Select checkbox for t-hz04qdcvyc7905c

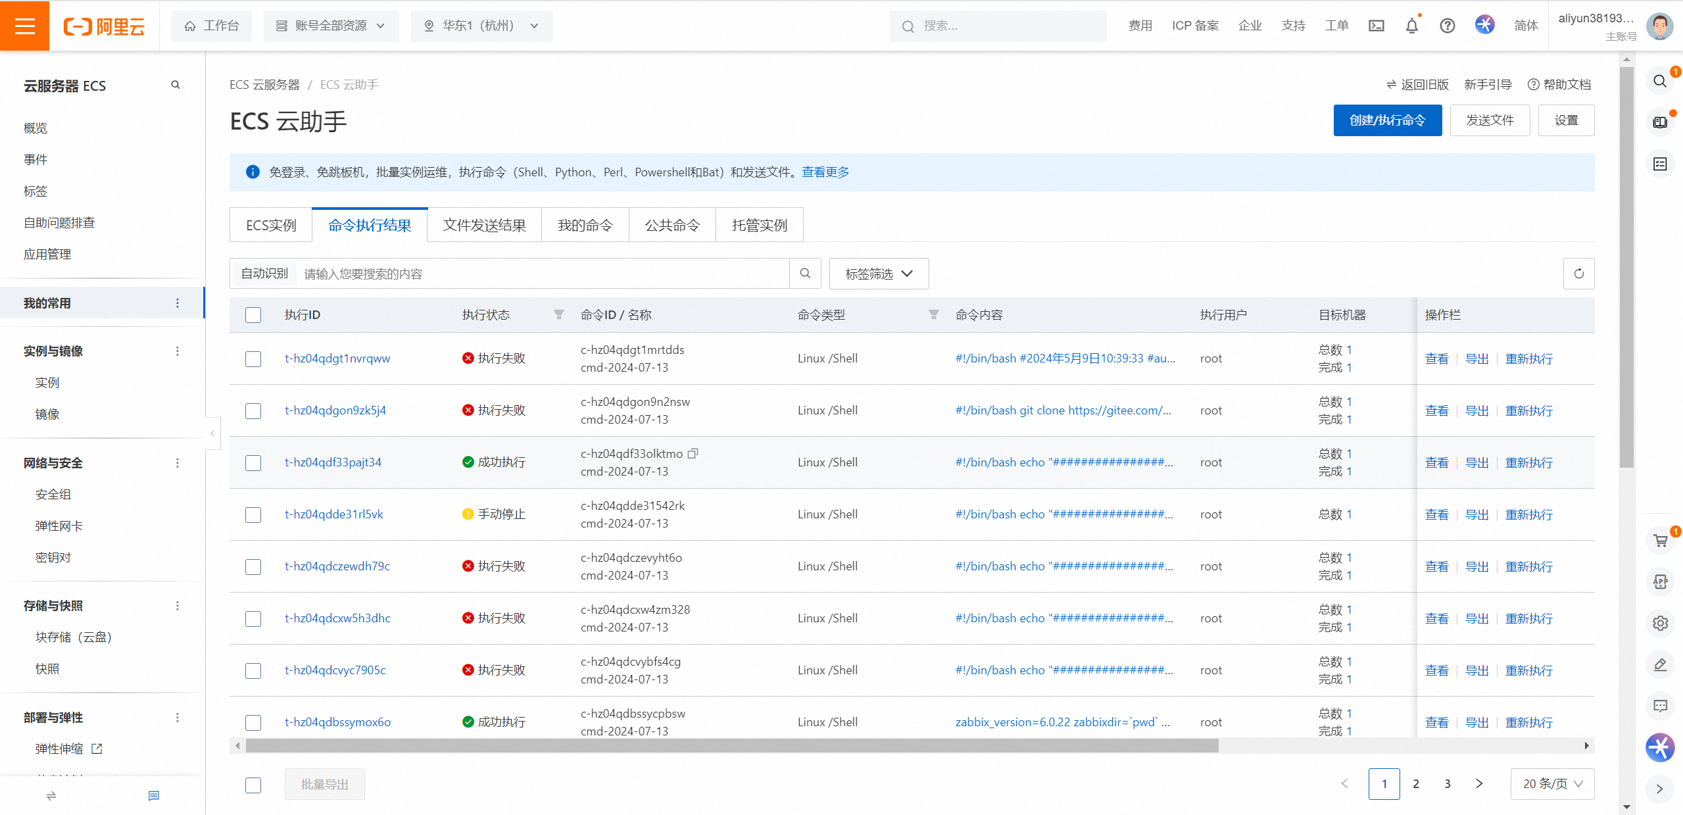pyautogui.click(x=253, y=670)
